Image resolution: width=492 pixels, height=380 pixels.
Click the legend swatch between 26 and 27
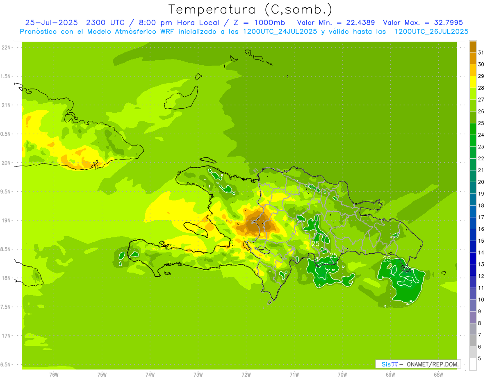(473, 105)
